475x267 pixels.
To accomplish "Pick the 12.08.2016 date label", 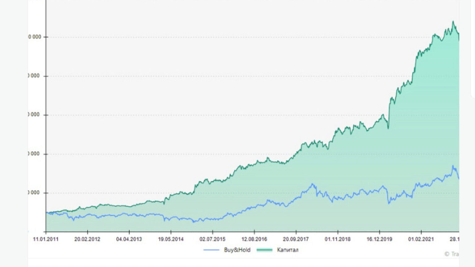I will click(x=254, y=239).
